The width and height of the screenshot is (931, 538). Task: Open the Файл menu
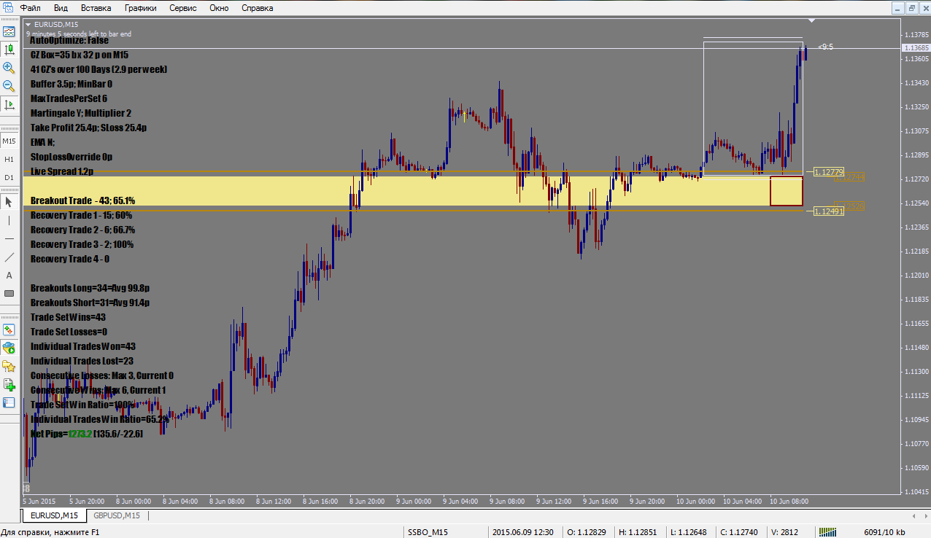point(30,8)
